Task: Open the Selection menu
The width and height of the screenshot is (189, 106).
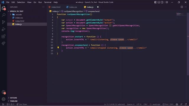Action: (21, 2)
